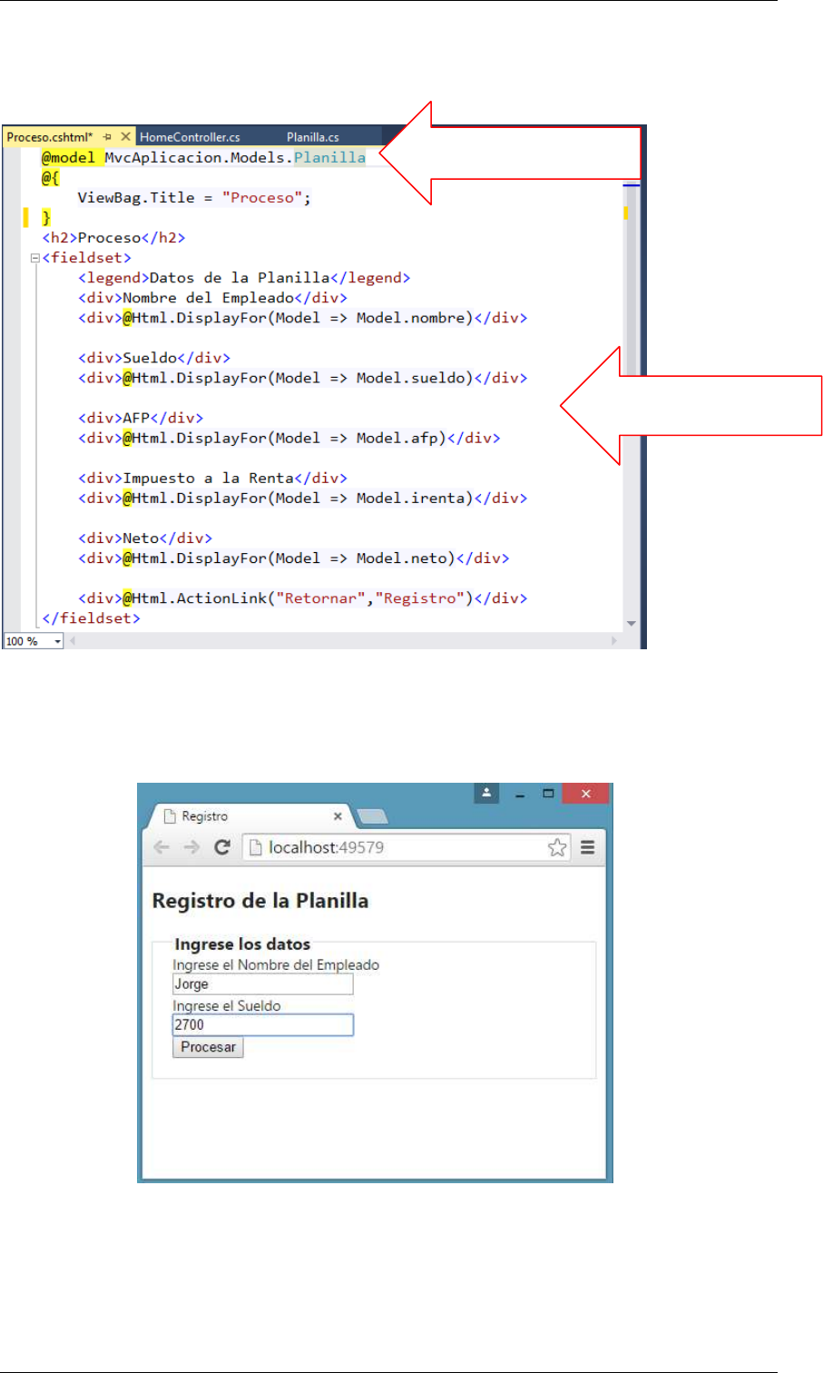Image resolution: width=823 pixels, height=1373 pixels.
Task: Reload the localhost page
Action: click(x=221, y=847)
